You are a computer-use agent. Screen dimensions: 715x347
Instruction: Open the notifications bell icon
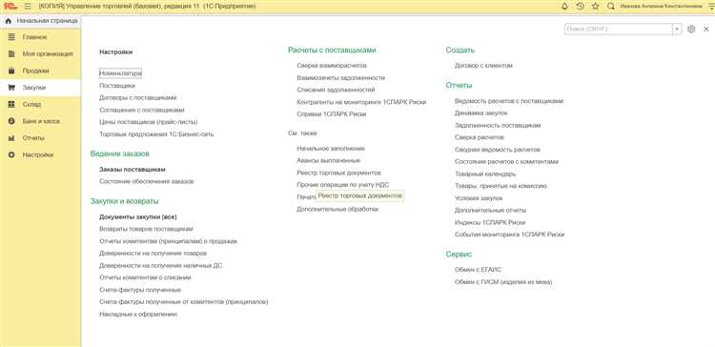click(x=564, y=7)
